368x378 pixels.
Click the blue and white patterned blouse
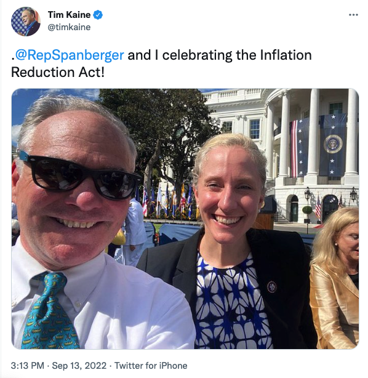pyautogui.click(x=232, y=302)
